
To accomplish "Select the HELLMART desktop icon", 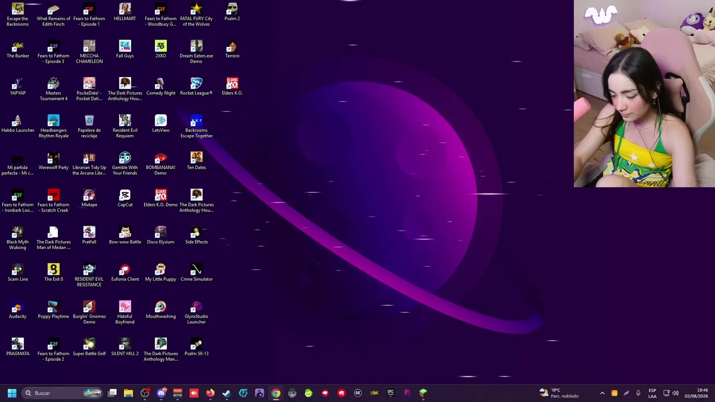I will coord(125,12).
